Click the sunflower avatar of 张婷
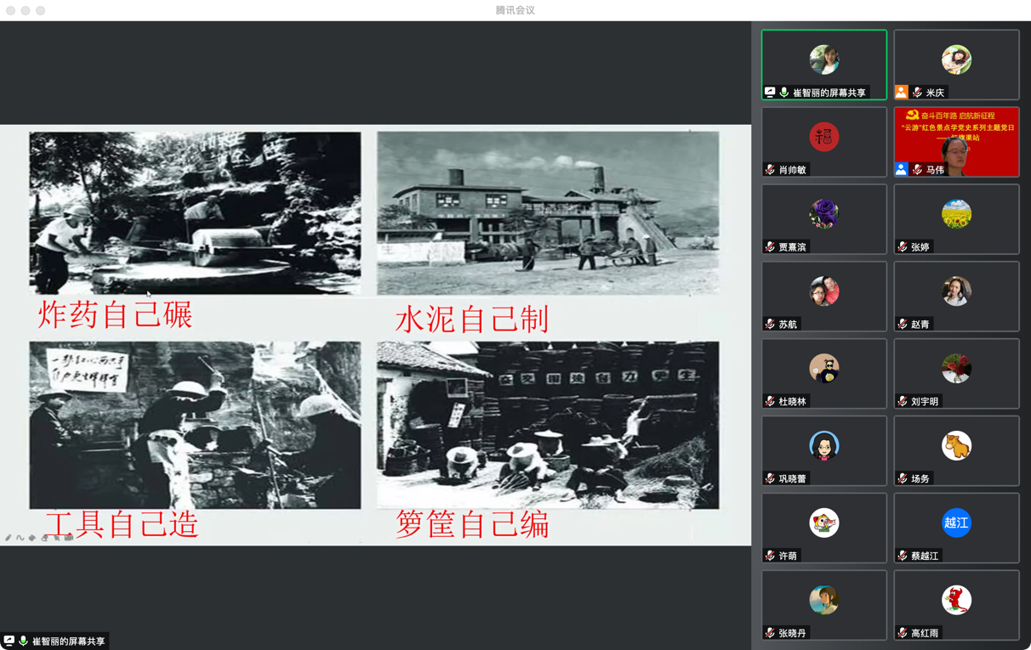This screenshot has height=650, width=1031. click(956, 214)
